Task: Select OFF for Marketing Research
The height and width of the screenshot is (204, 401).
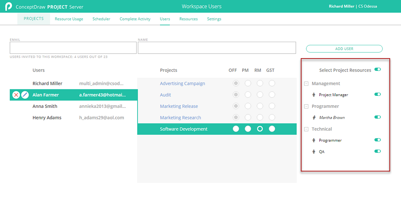Action: [236, 117]
